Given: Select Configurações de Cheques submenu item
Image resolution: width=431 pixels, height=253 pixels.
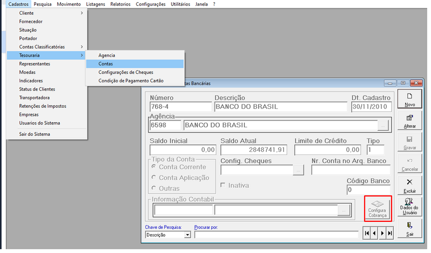Looking at the screenshot, I should (x=135, y=72).
